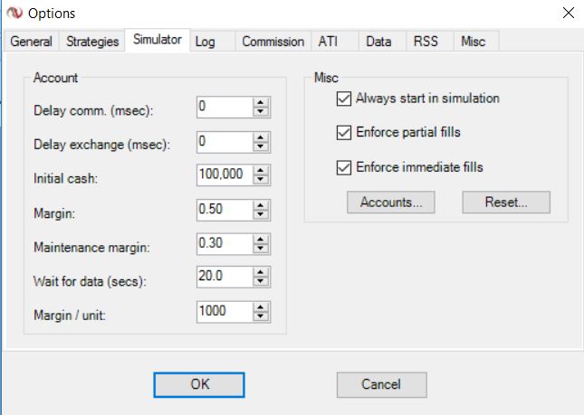Close the Options dialog window
The height and width of the screenshot is (415, 584).
click(568, 13)
